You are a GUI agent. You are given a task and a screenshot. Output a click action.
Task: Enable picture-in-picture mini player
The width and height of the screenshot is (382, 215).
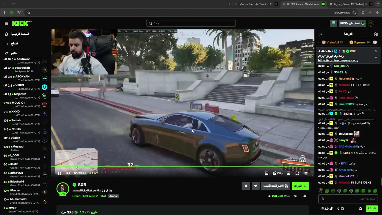[x=267, y=173]
